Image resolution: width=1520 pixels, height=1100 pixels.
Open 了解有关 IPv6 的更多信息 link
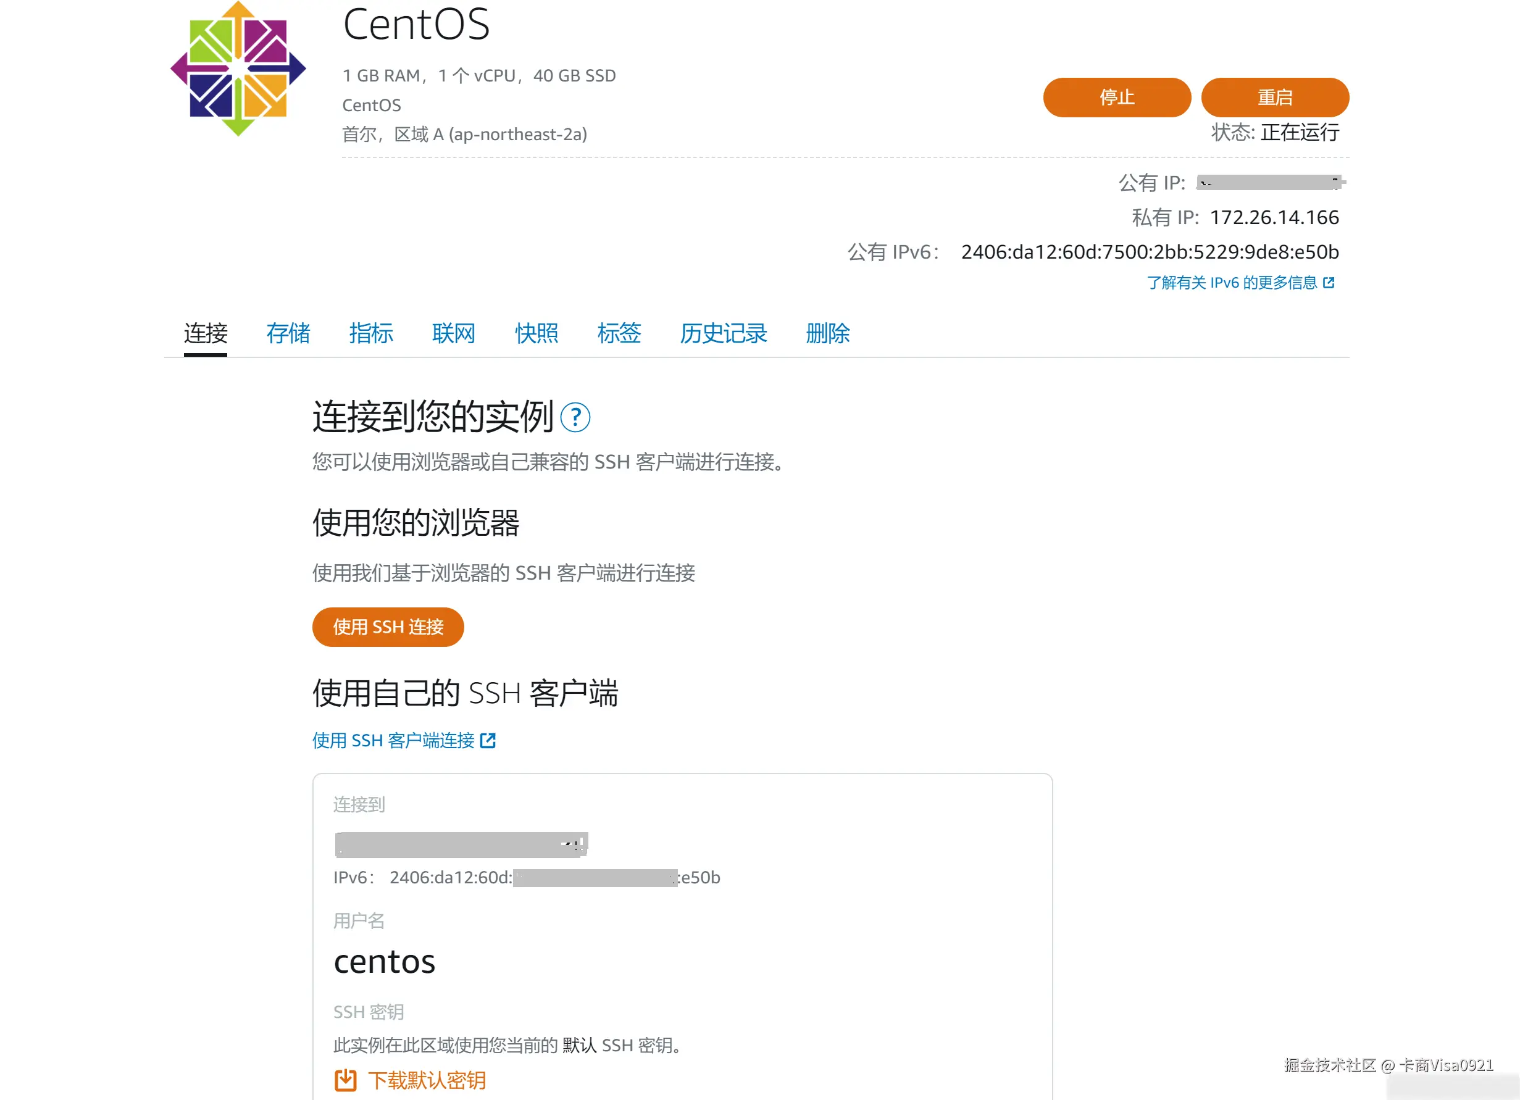coord(1231,283)
